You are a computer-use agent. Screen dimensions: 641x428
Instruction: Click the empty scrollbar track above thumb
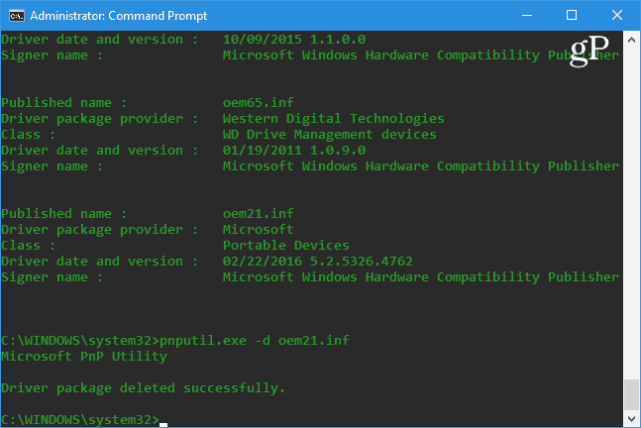[632, 213]
